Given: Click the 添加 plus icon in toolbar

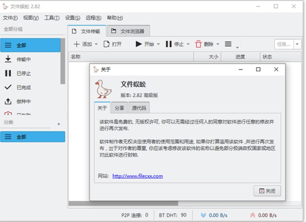Looking at the screenshot, I should pos(76,44).
